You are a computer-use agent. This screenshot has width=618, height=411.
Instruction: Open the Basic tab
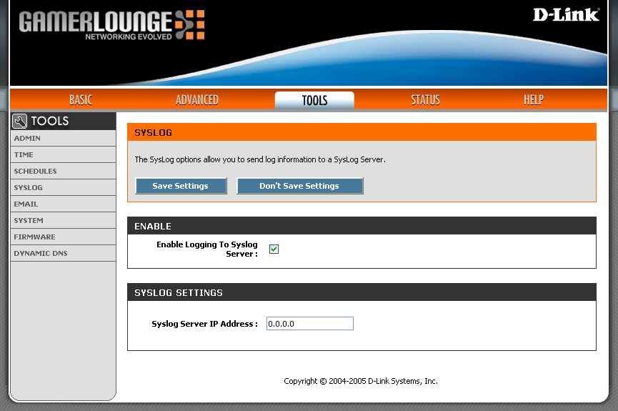click(x=81, y=100)
